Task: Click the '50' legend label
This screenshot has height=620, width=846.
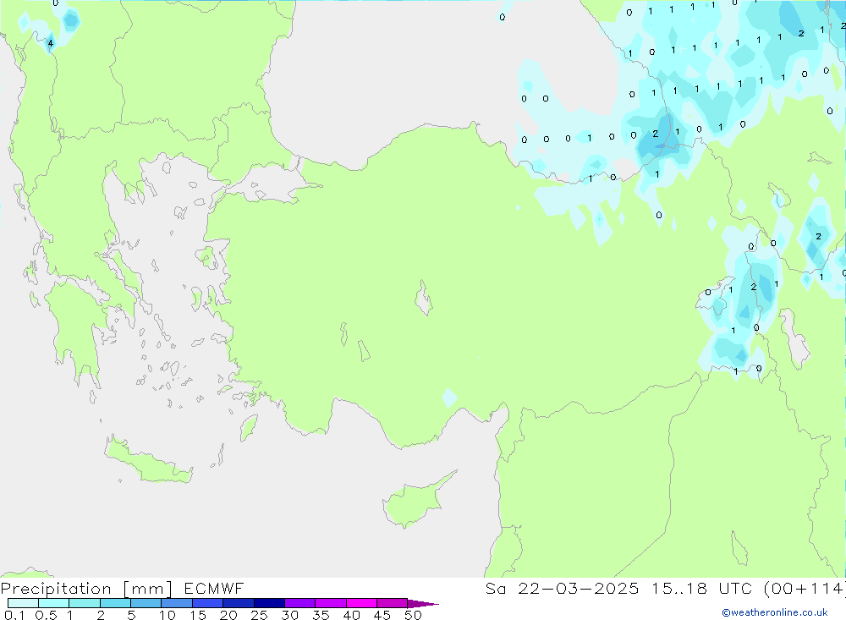Action: tap(413, 615)
